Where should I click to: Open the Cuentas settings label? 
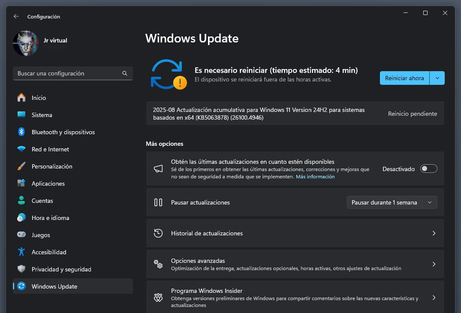(42, 201)
